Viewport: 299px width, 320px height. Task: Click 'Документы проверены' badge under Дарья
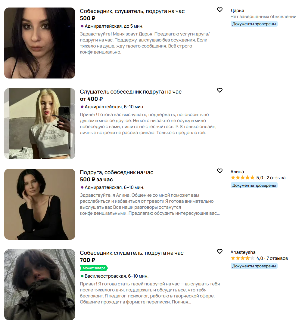coord(254,24)
